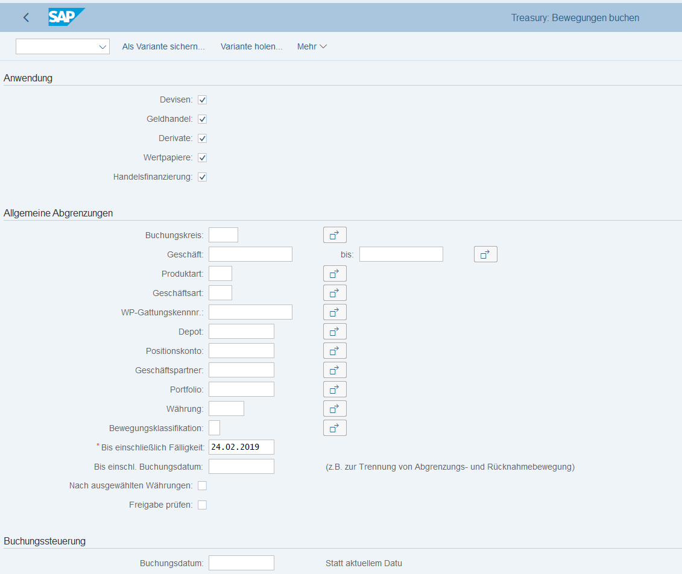Enable Freigabe prüfen checkbox
Screen dimensions: 682x574
(x=203, y=505)
